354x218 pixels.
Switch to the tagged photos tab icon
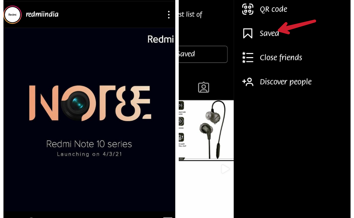point(204,87)
